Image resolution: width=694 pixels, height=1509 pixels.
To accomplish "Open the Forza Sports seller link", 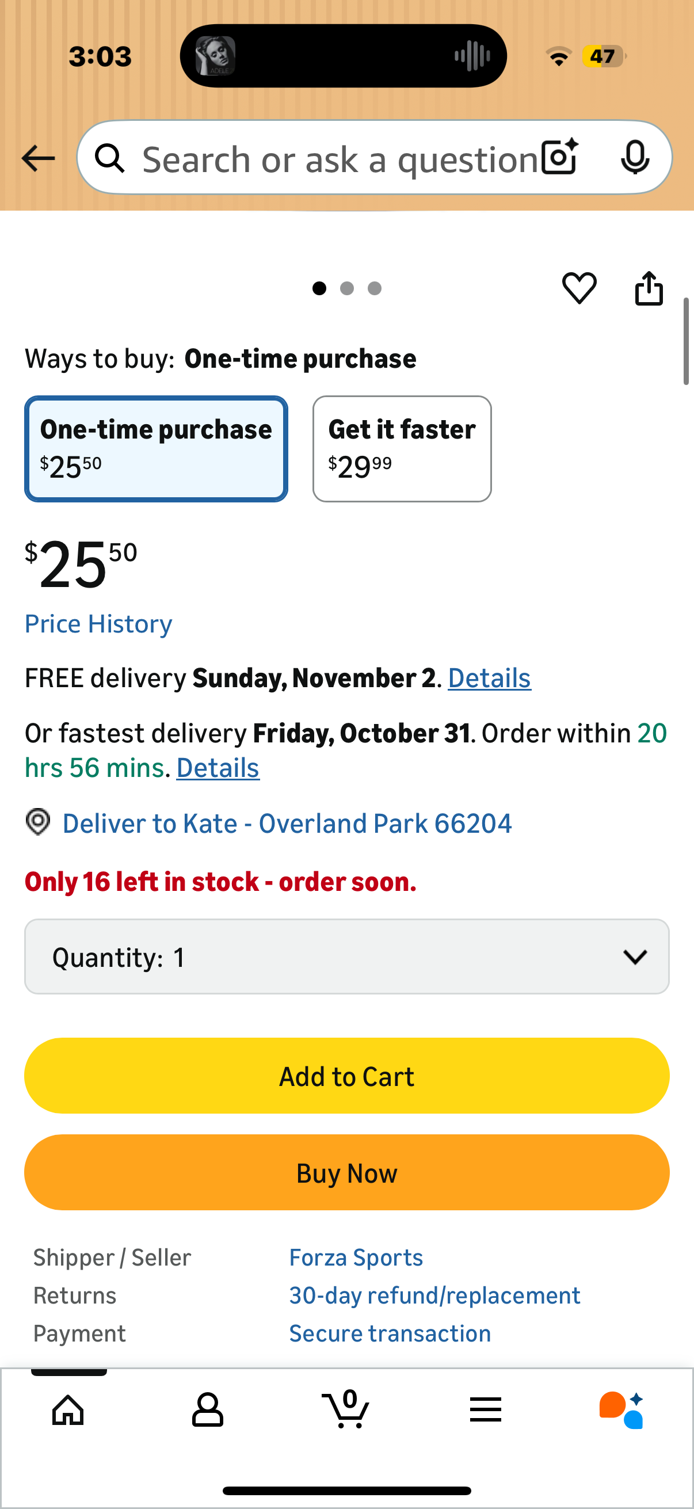I will 356,1257.
